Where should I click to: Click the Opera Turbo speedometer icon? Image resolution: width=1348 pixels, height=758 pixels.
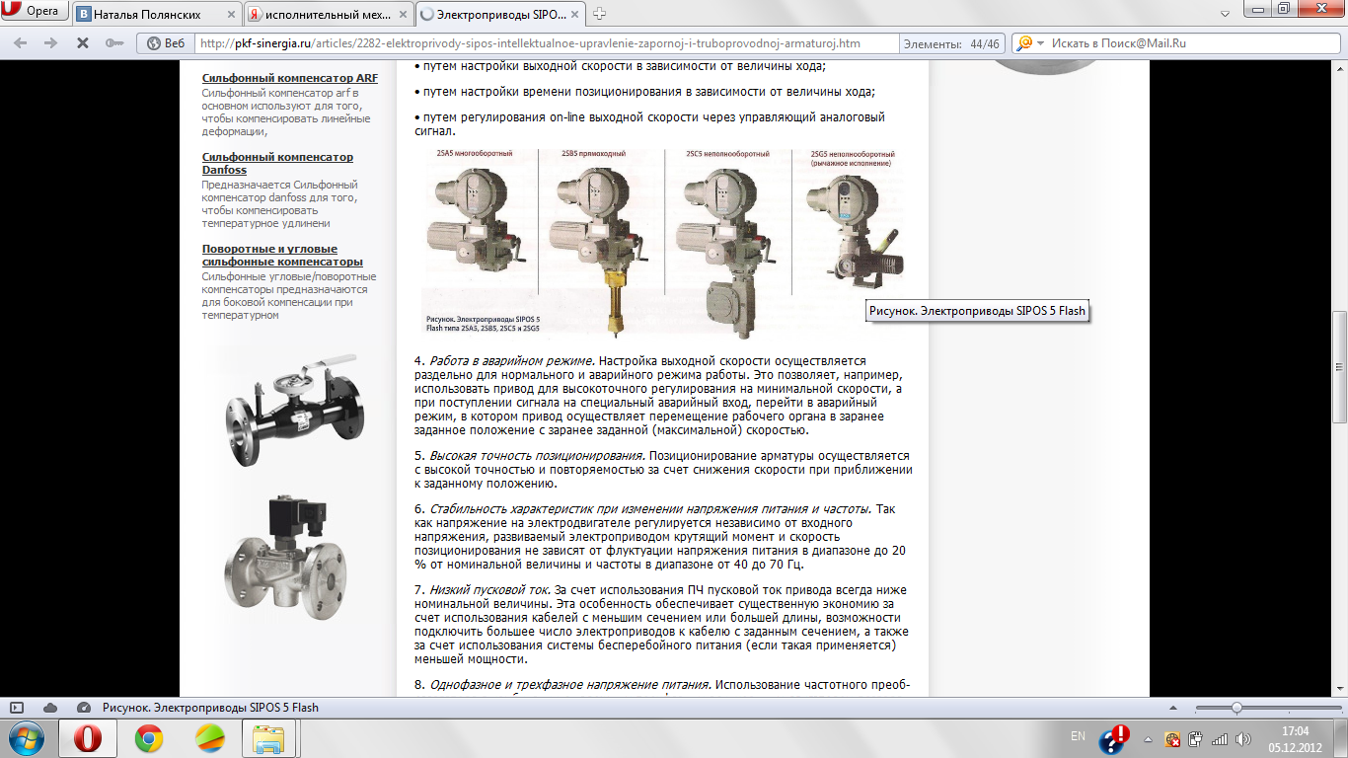click(84, 708)
